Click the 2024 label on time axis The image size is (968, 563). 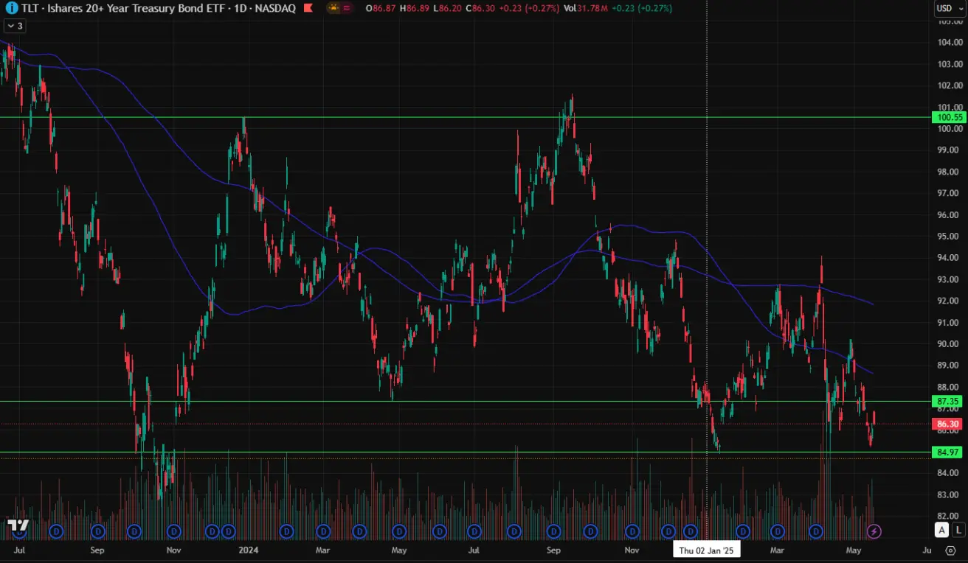coord(248,550)
